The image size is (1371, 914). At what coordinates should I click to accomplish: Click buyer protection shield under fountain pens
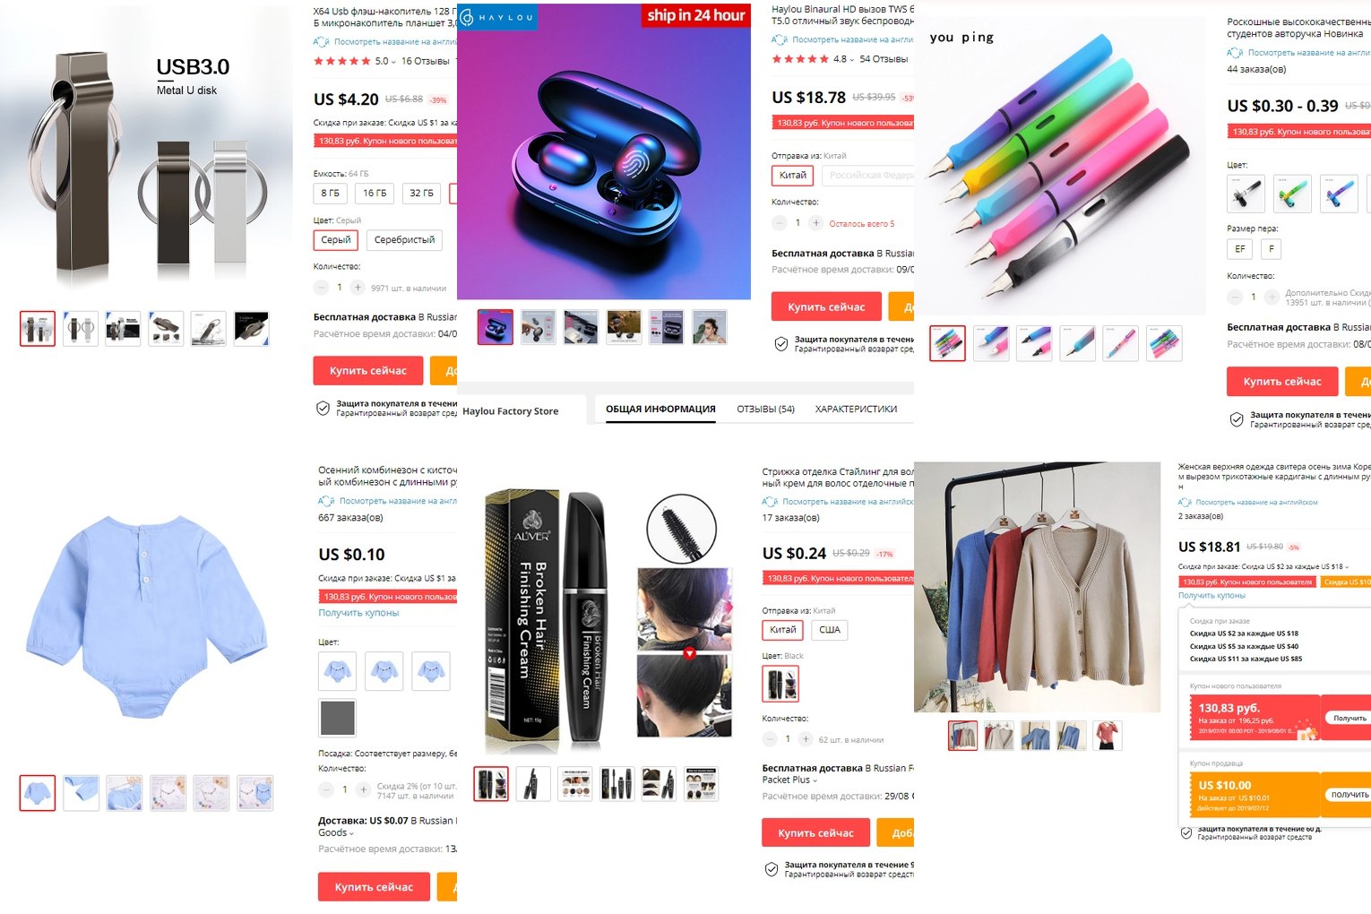click(1236, 419)
